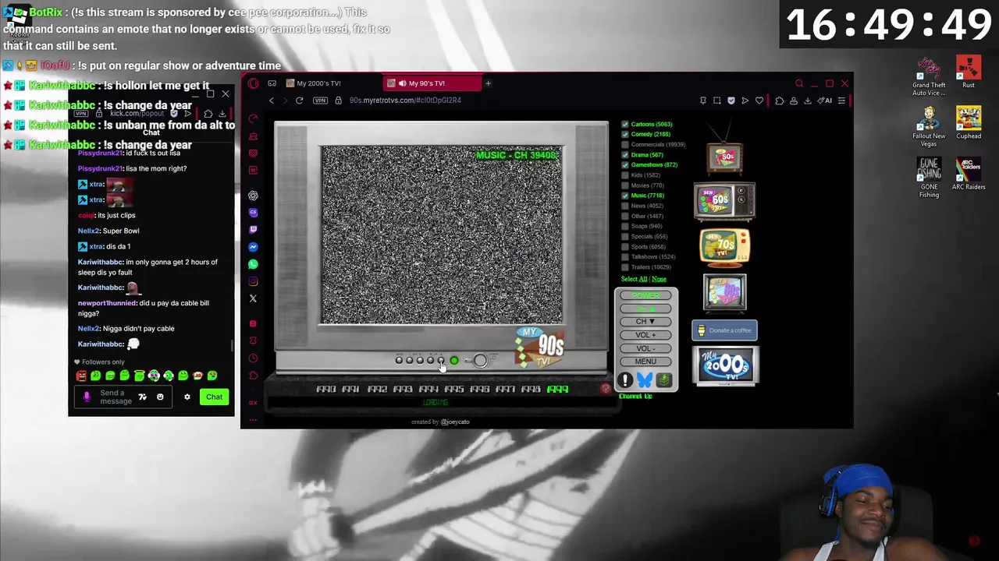This screenshot has height=561, width=999.
Task: Enable the Talkshows category checkbox
Action: point(625,256)
